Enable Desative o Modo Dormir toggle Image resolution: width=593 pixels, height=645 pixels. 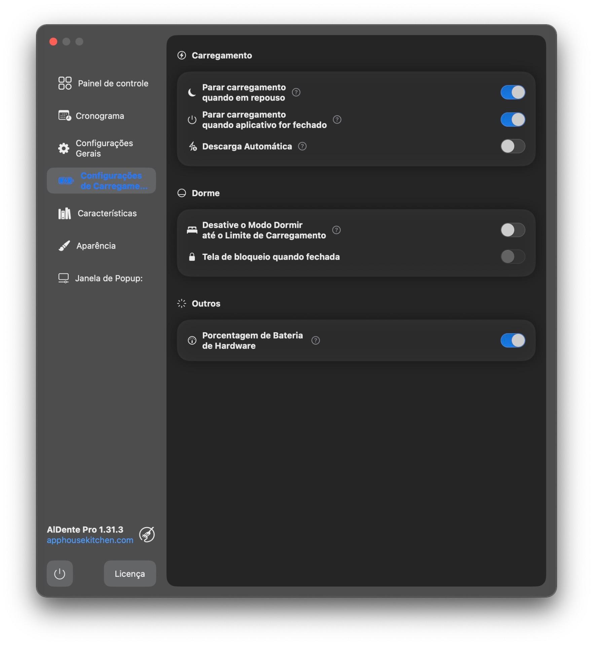coord(512,230)
